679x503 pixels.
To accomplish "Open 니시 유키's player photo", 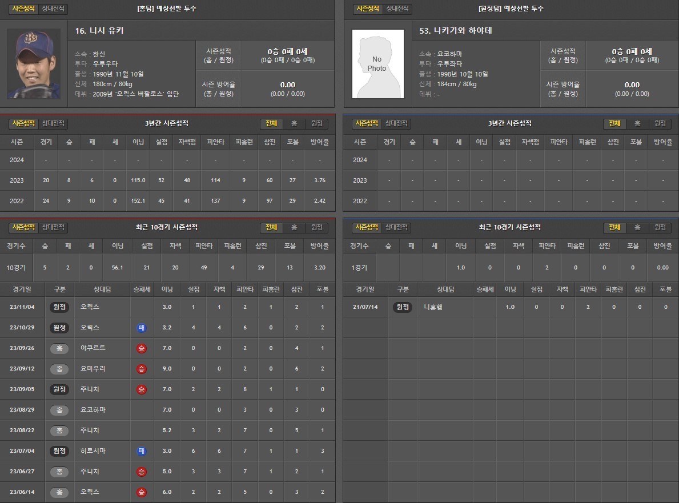I will [x=34, y=63].
